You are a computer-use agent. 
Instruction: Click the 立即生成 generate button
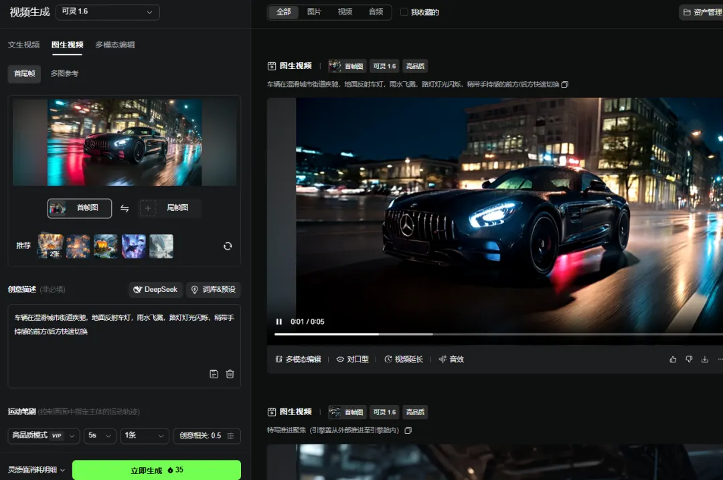[156, 470]
